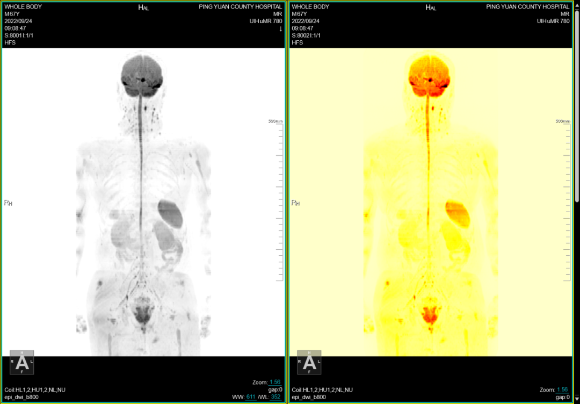Click the orientation cube in the grayscale panel

22,362
